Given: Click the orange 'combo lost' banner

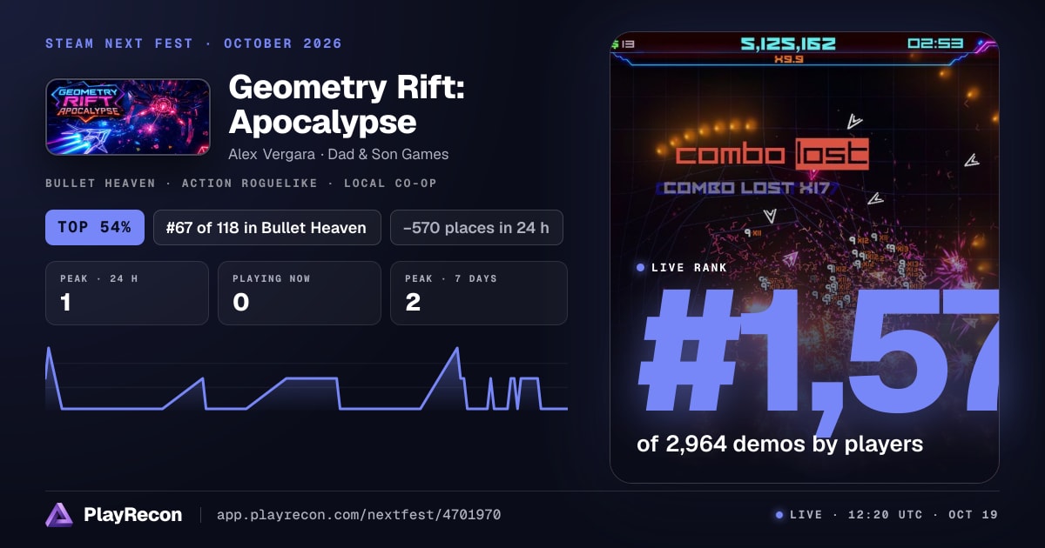Looking at the screenshot, I should point(772,154).
